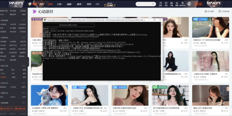
Task: Open the stream thumbnail tagged 交友 118866
Action: coord(90,95)
